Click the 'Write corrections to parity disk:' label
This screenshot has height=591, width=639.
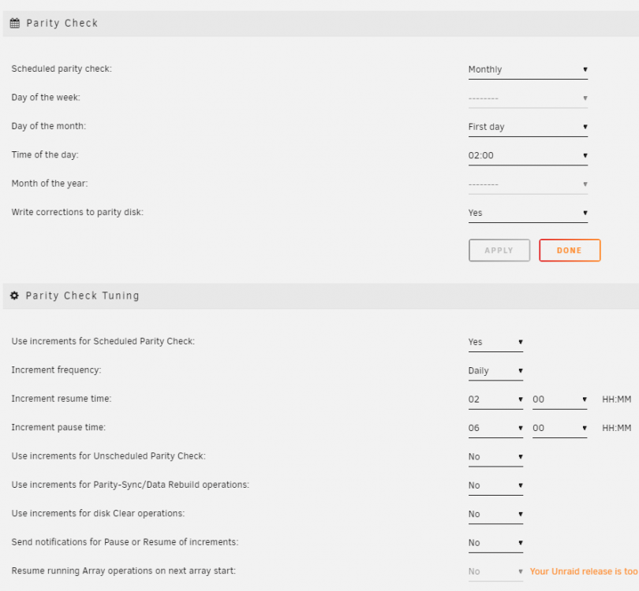(77, 212)
